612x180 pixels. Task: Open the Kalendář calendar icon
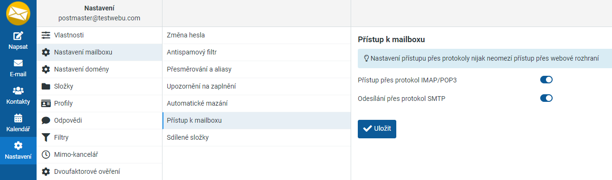click(18, 118)
